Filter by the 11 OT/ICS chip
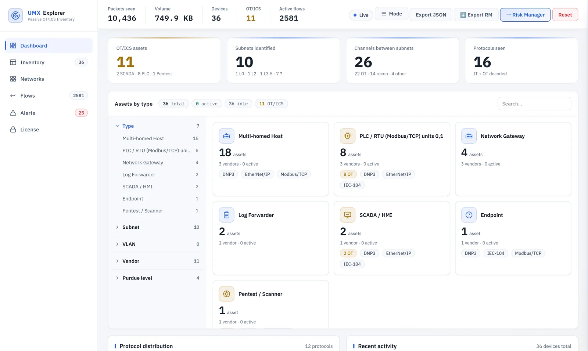 pos(271,104)
